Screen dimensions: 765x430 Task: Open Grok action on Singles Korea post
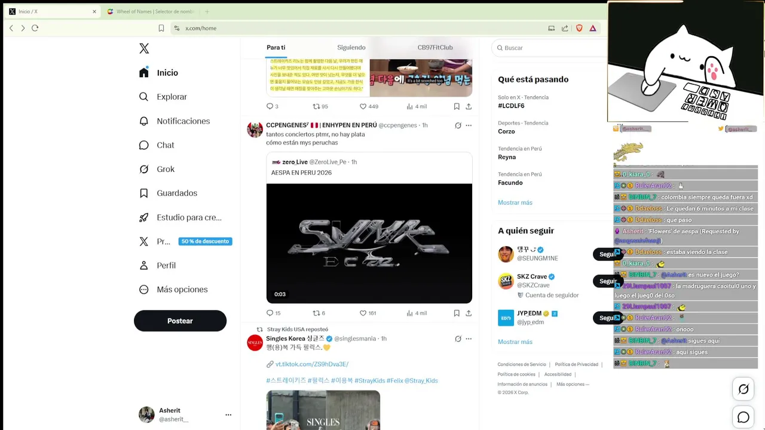pos(458,339)
